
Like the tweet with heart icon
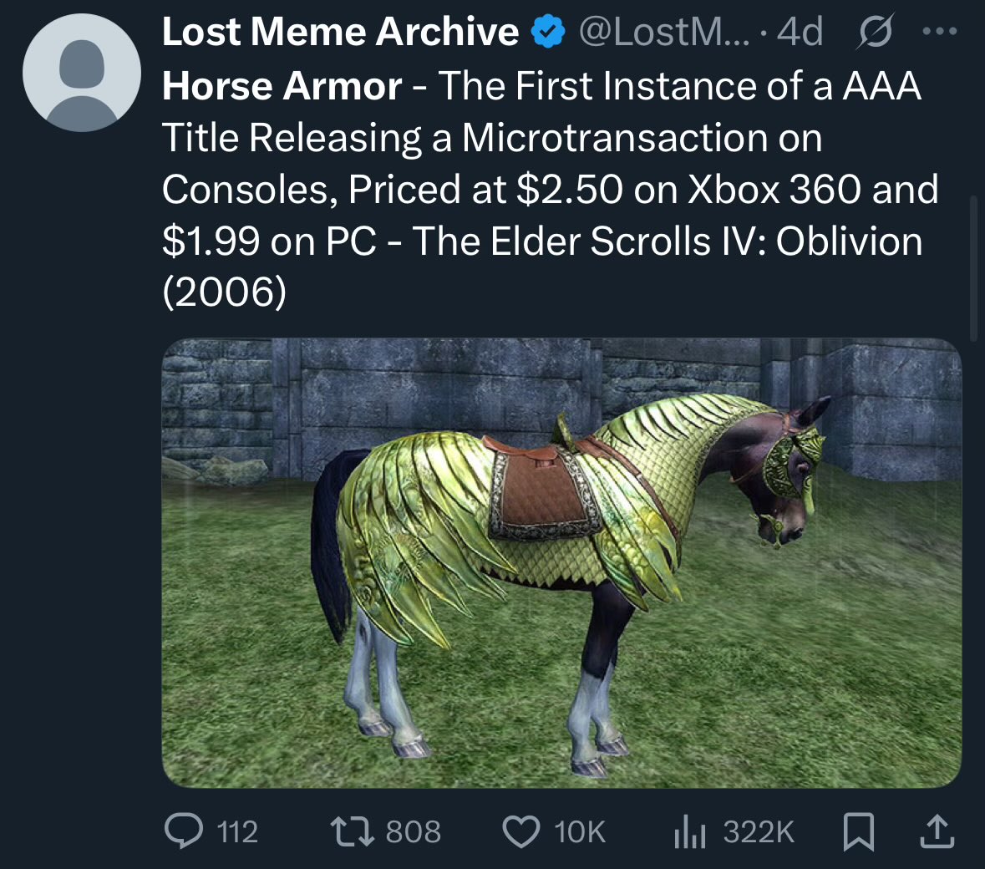(x=521, y=831)
